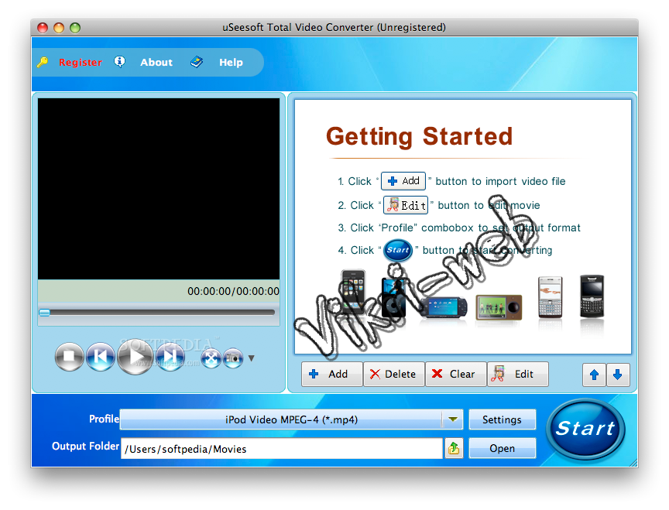Click the fullscreen preview icon
The width and height of the screenshot is (669, 510).
pyautogui.click(x=210, y=357)
